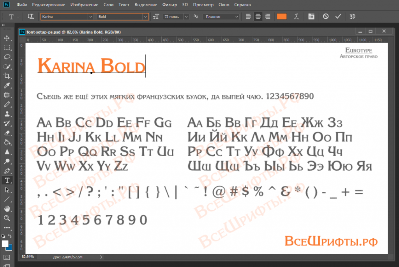399x267 pixels.
Task: Select the Path Selection arrow tool
Action: pos(7,190)
